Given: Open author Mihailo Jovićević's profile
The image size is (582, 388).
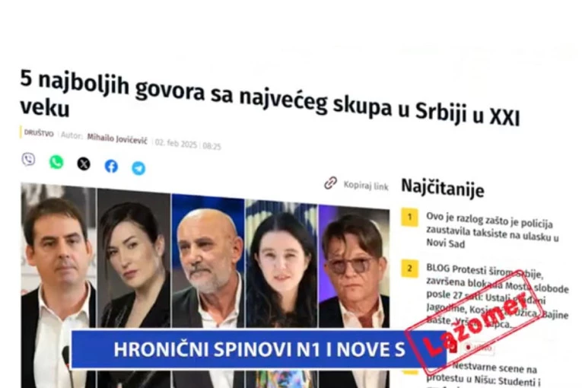Looking at the screenshot, I should (117, 139).
